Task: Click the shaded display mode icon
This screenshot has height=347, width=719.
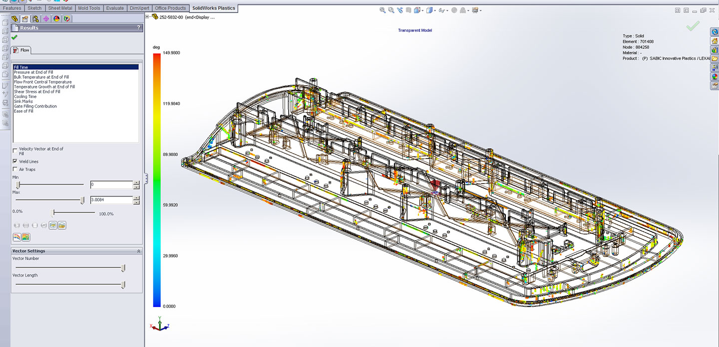Action: (x=429, y=10)
